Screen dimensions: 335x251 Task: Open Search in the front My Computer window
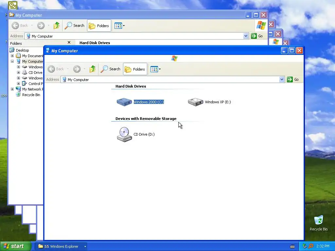pyautogui.click(x=110, y=69)
